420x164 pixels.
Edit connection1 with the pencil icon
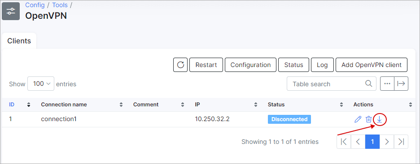pyautogui.click(x=358, y=119)
